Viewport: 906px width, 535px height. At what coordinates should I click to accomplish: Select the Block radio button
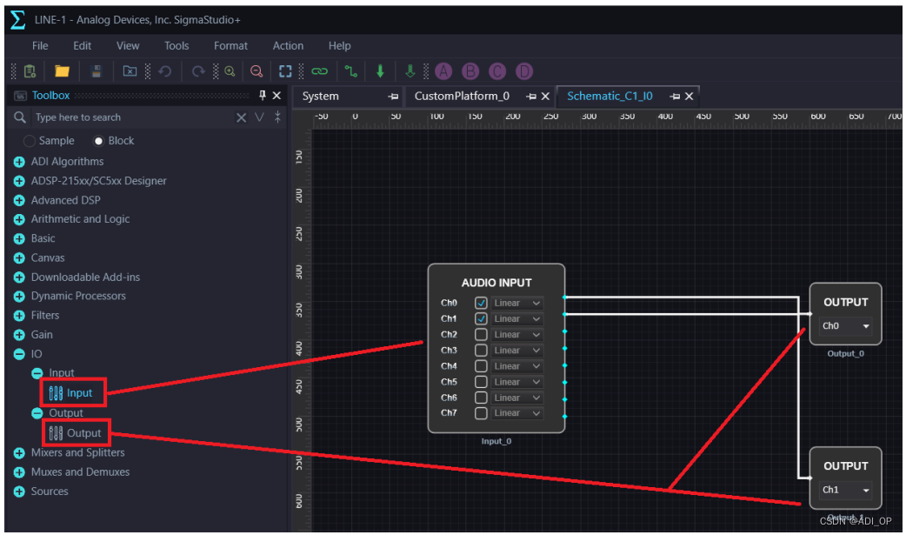99,141
